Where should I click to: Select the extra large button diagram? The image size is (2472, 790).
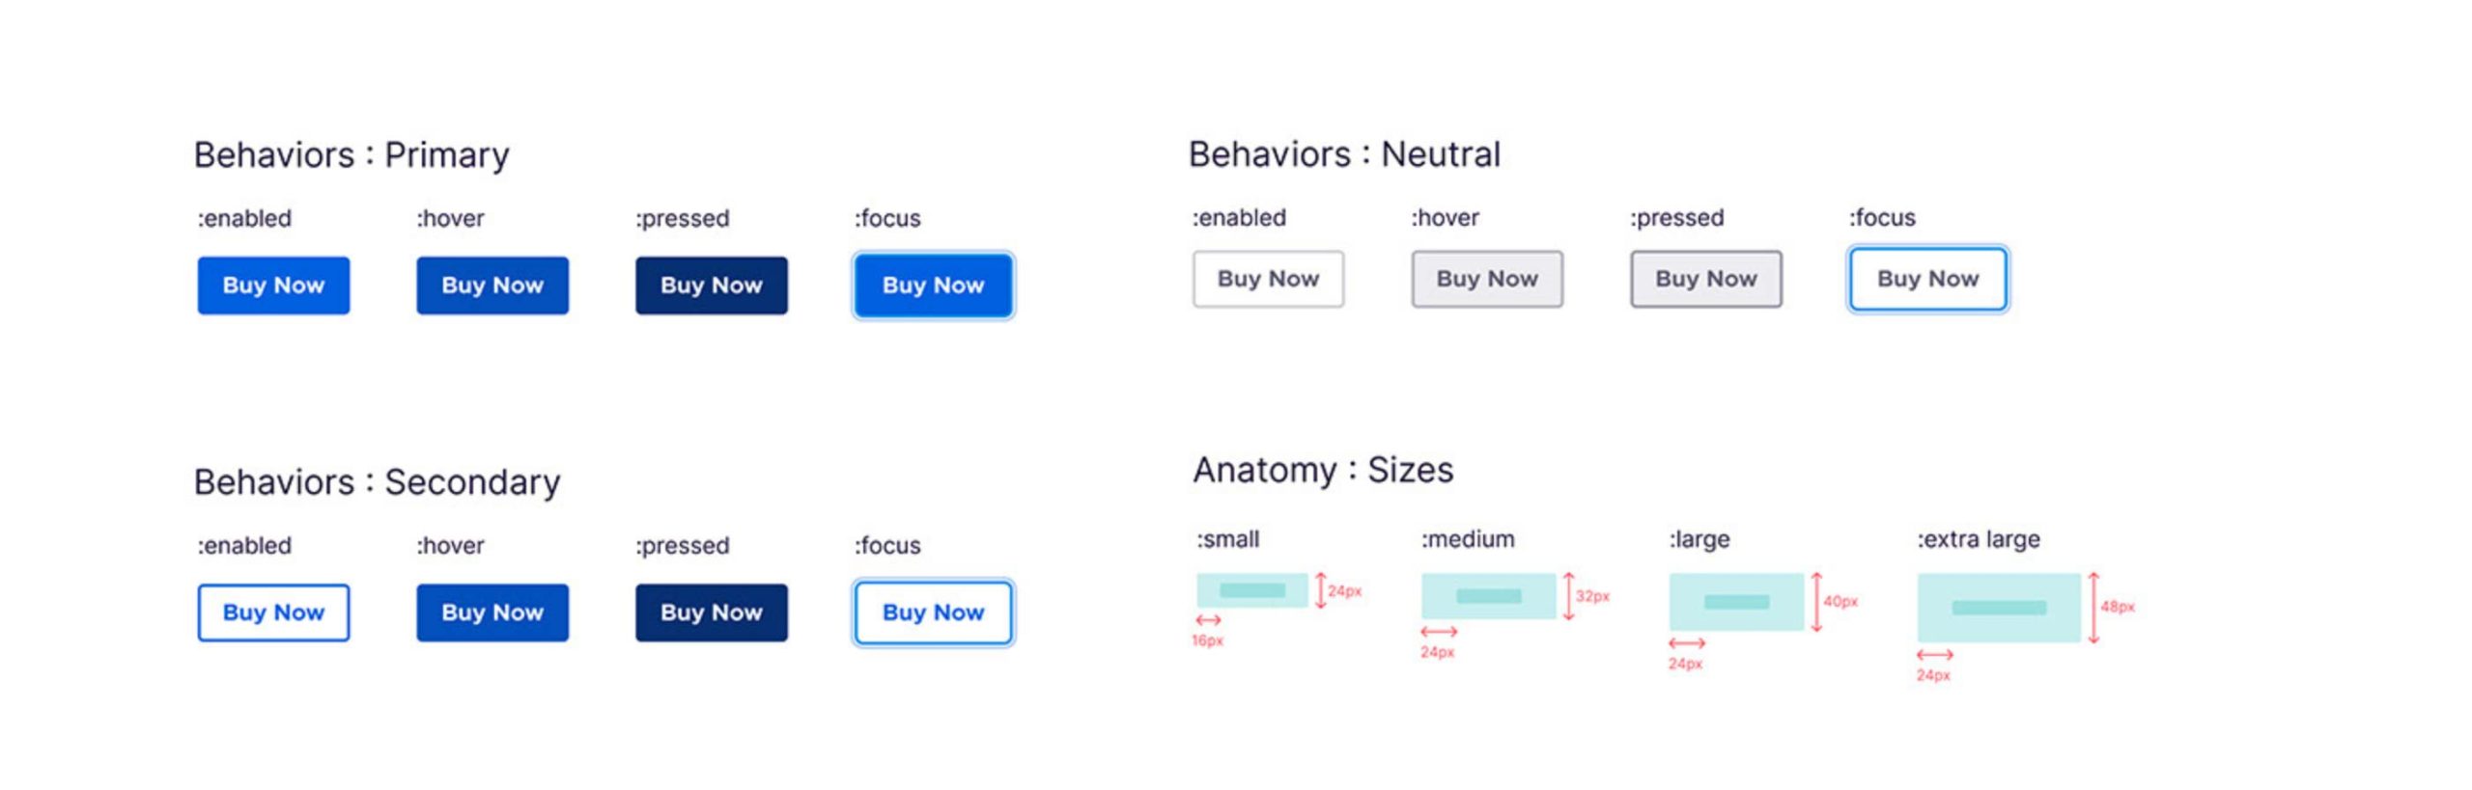[1999, 608]
